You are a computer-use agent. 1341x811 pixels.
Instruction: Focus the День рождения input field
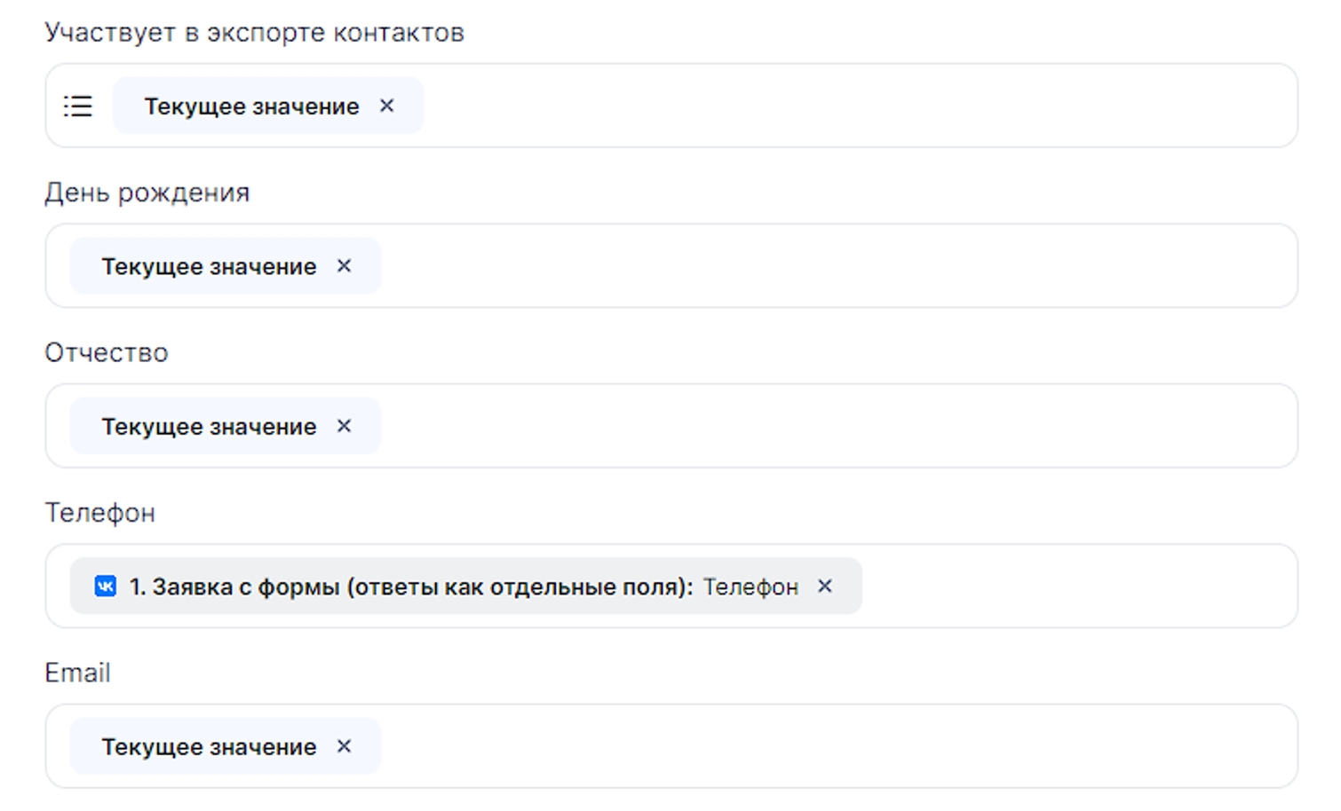point(835,266)
